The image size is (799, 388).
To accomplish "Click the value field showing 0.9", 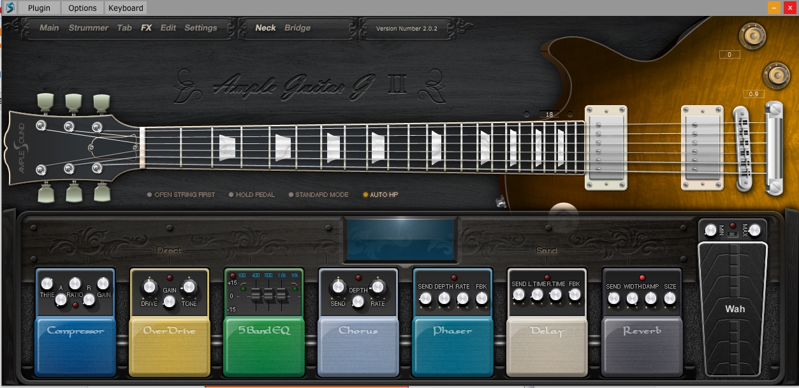I will 754,94.
